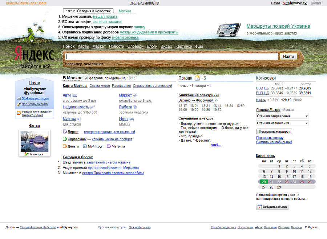
Task: Expand the ещё list in search categories
Action: coord(199,46)
